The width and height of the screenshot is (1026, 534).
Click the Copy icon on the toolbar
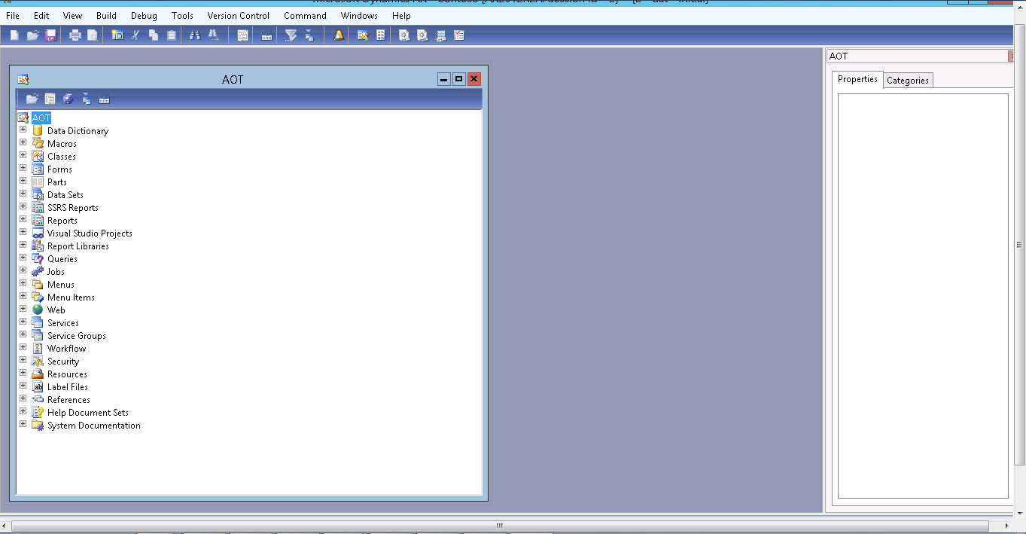(x=153, y=35)
